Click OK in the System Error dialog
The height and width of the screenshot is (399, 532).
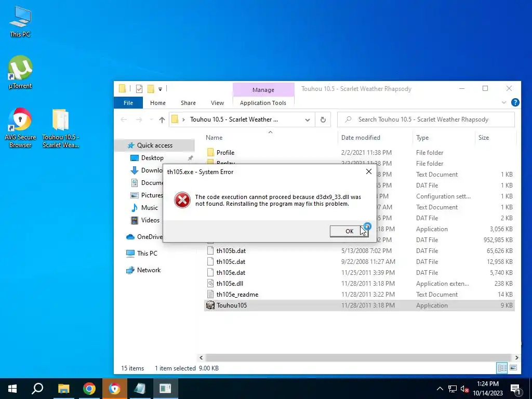point(349,231)
